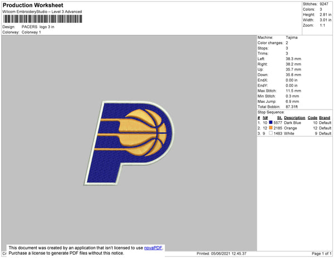334x258 pixels.
Task: Click the printed date '05/06/2021 12.45.37'
Action: click(229, 254)
